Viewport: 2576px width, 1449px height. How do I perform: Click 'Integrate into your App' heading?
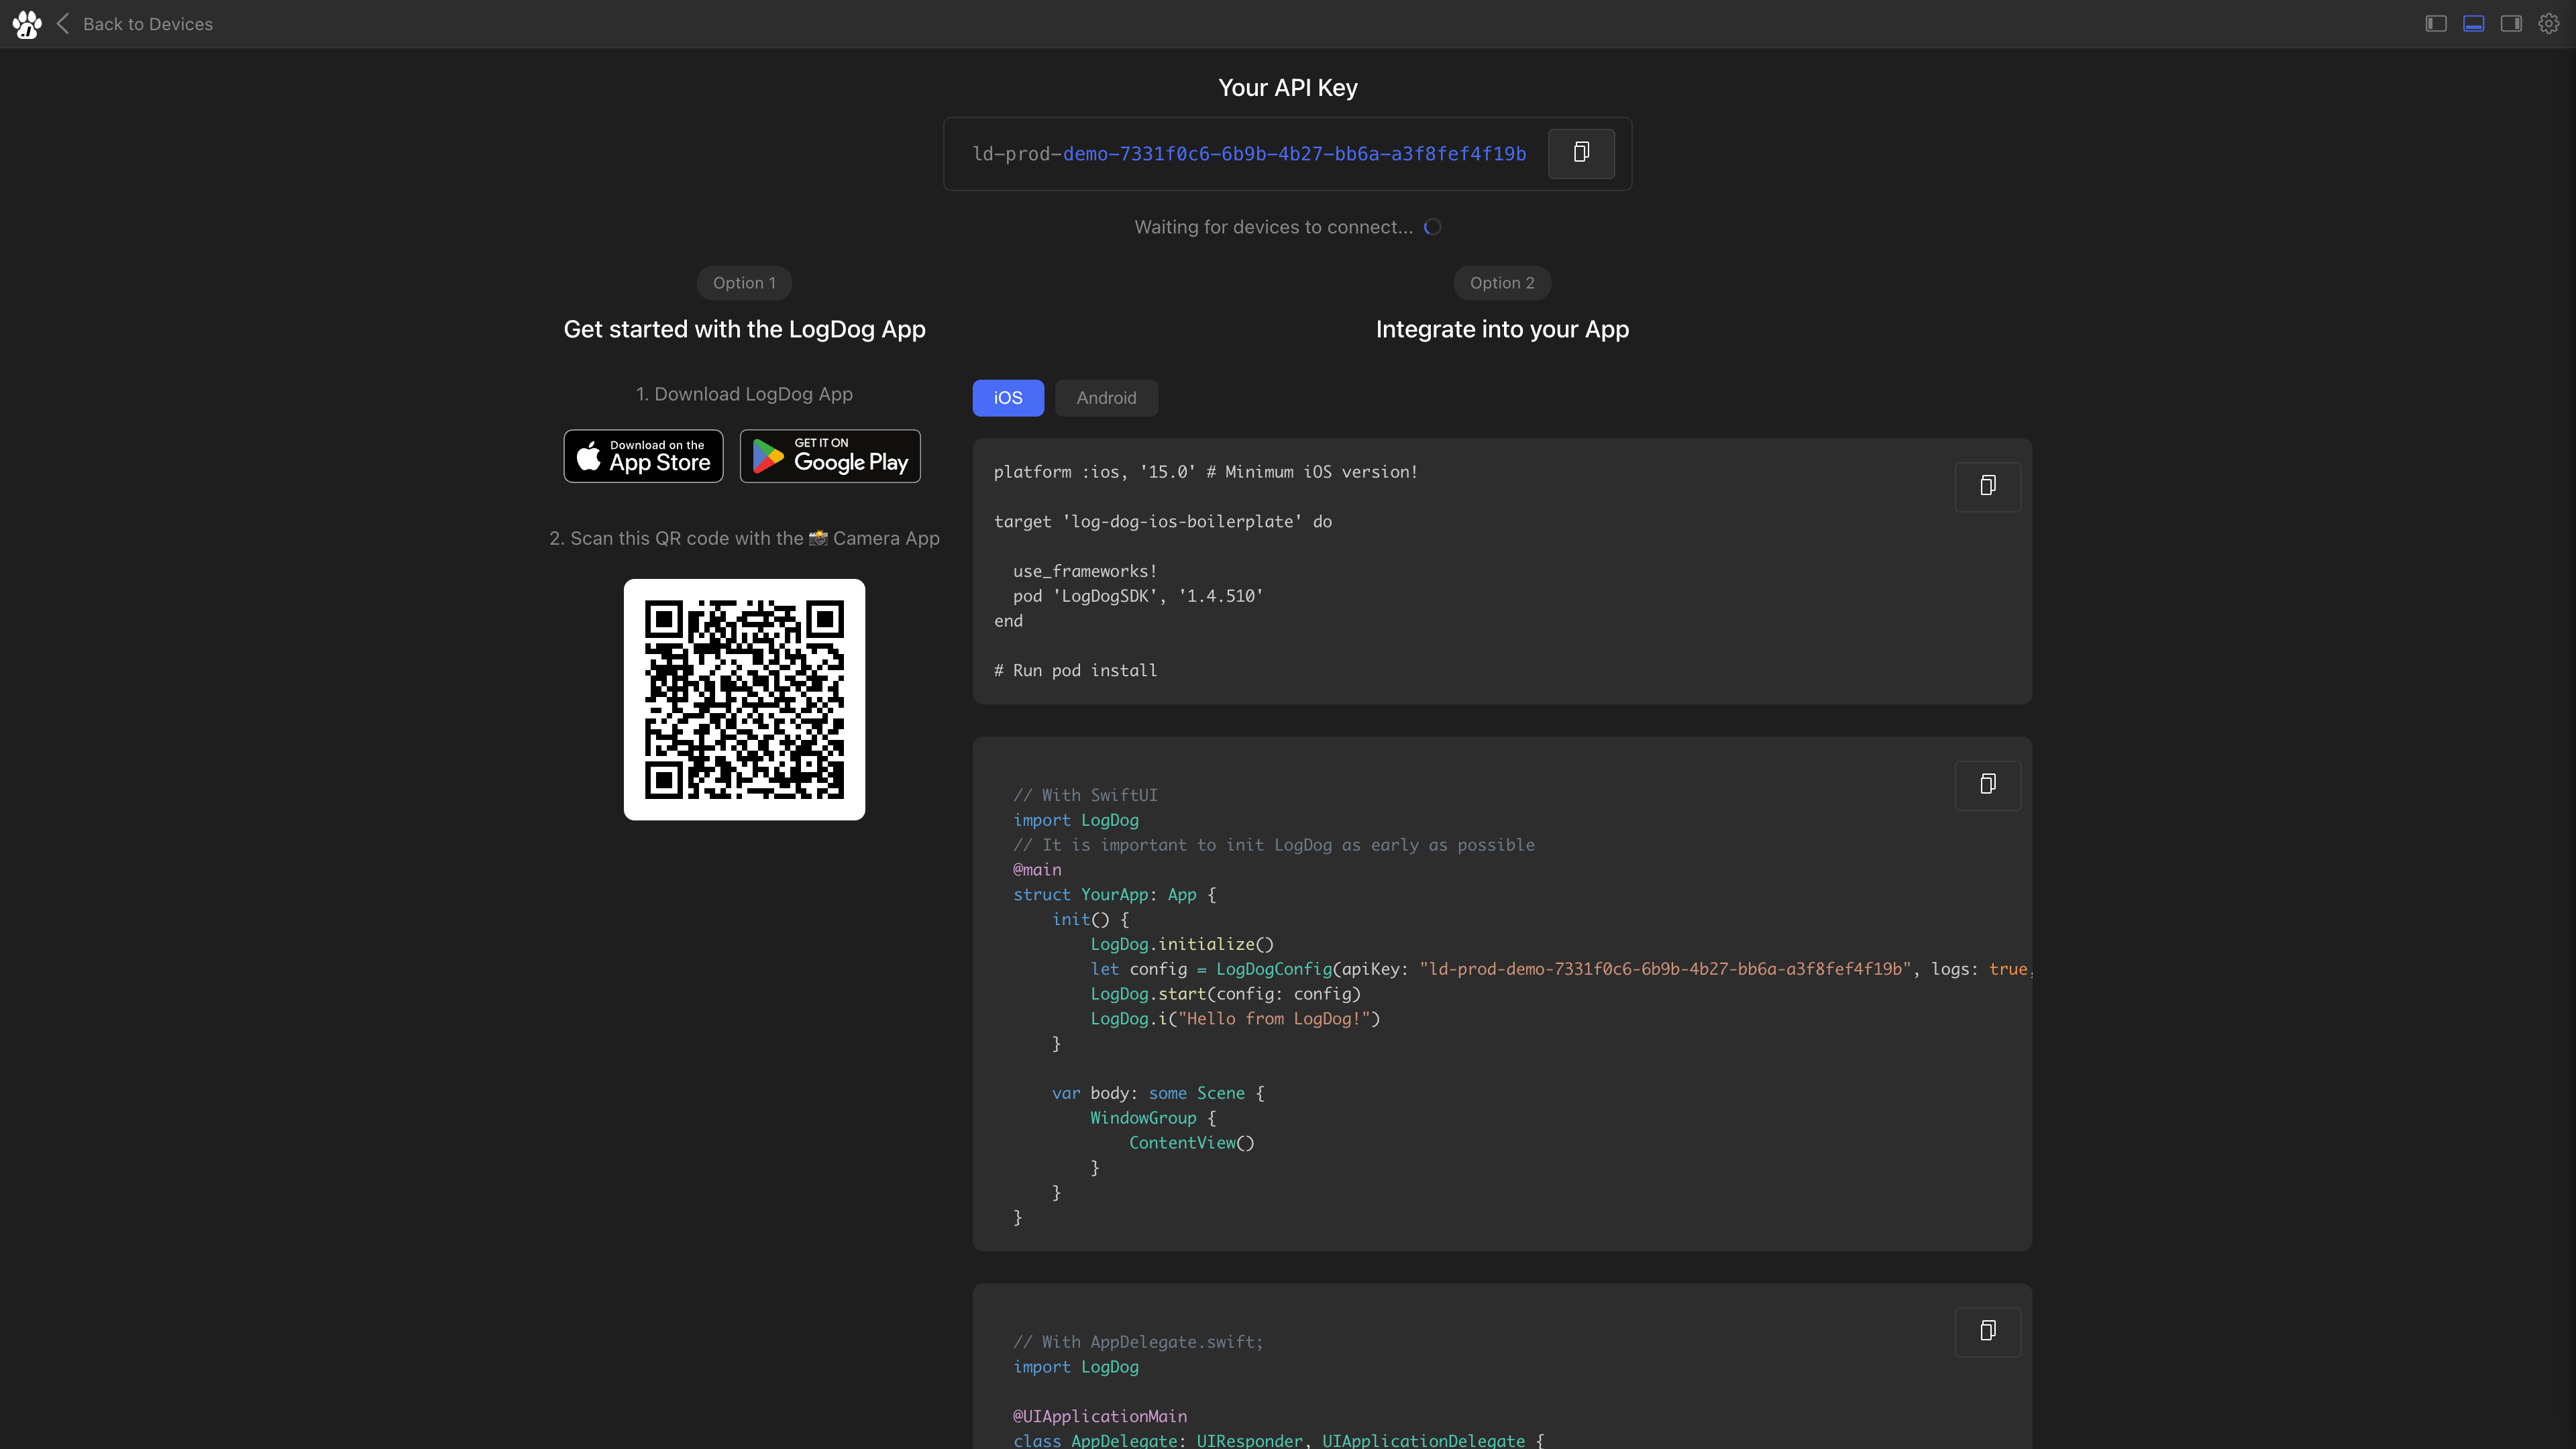point(1502,329)
